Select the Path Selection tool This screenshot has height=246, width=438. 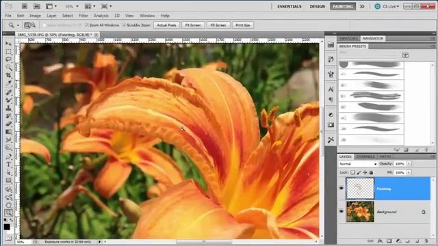click(9, 172)
